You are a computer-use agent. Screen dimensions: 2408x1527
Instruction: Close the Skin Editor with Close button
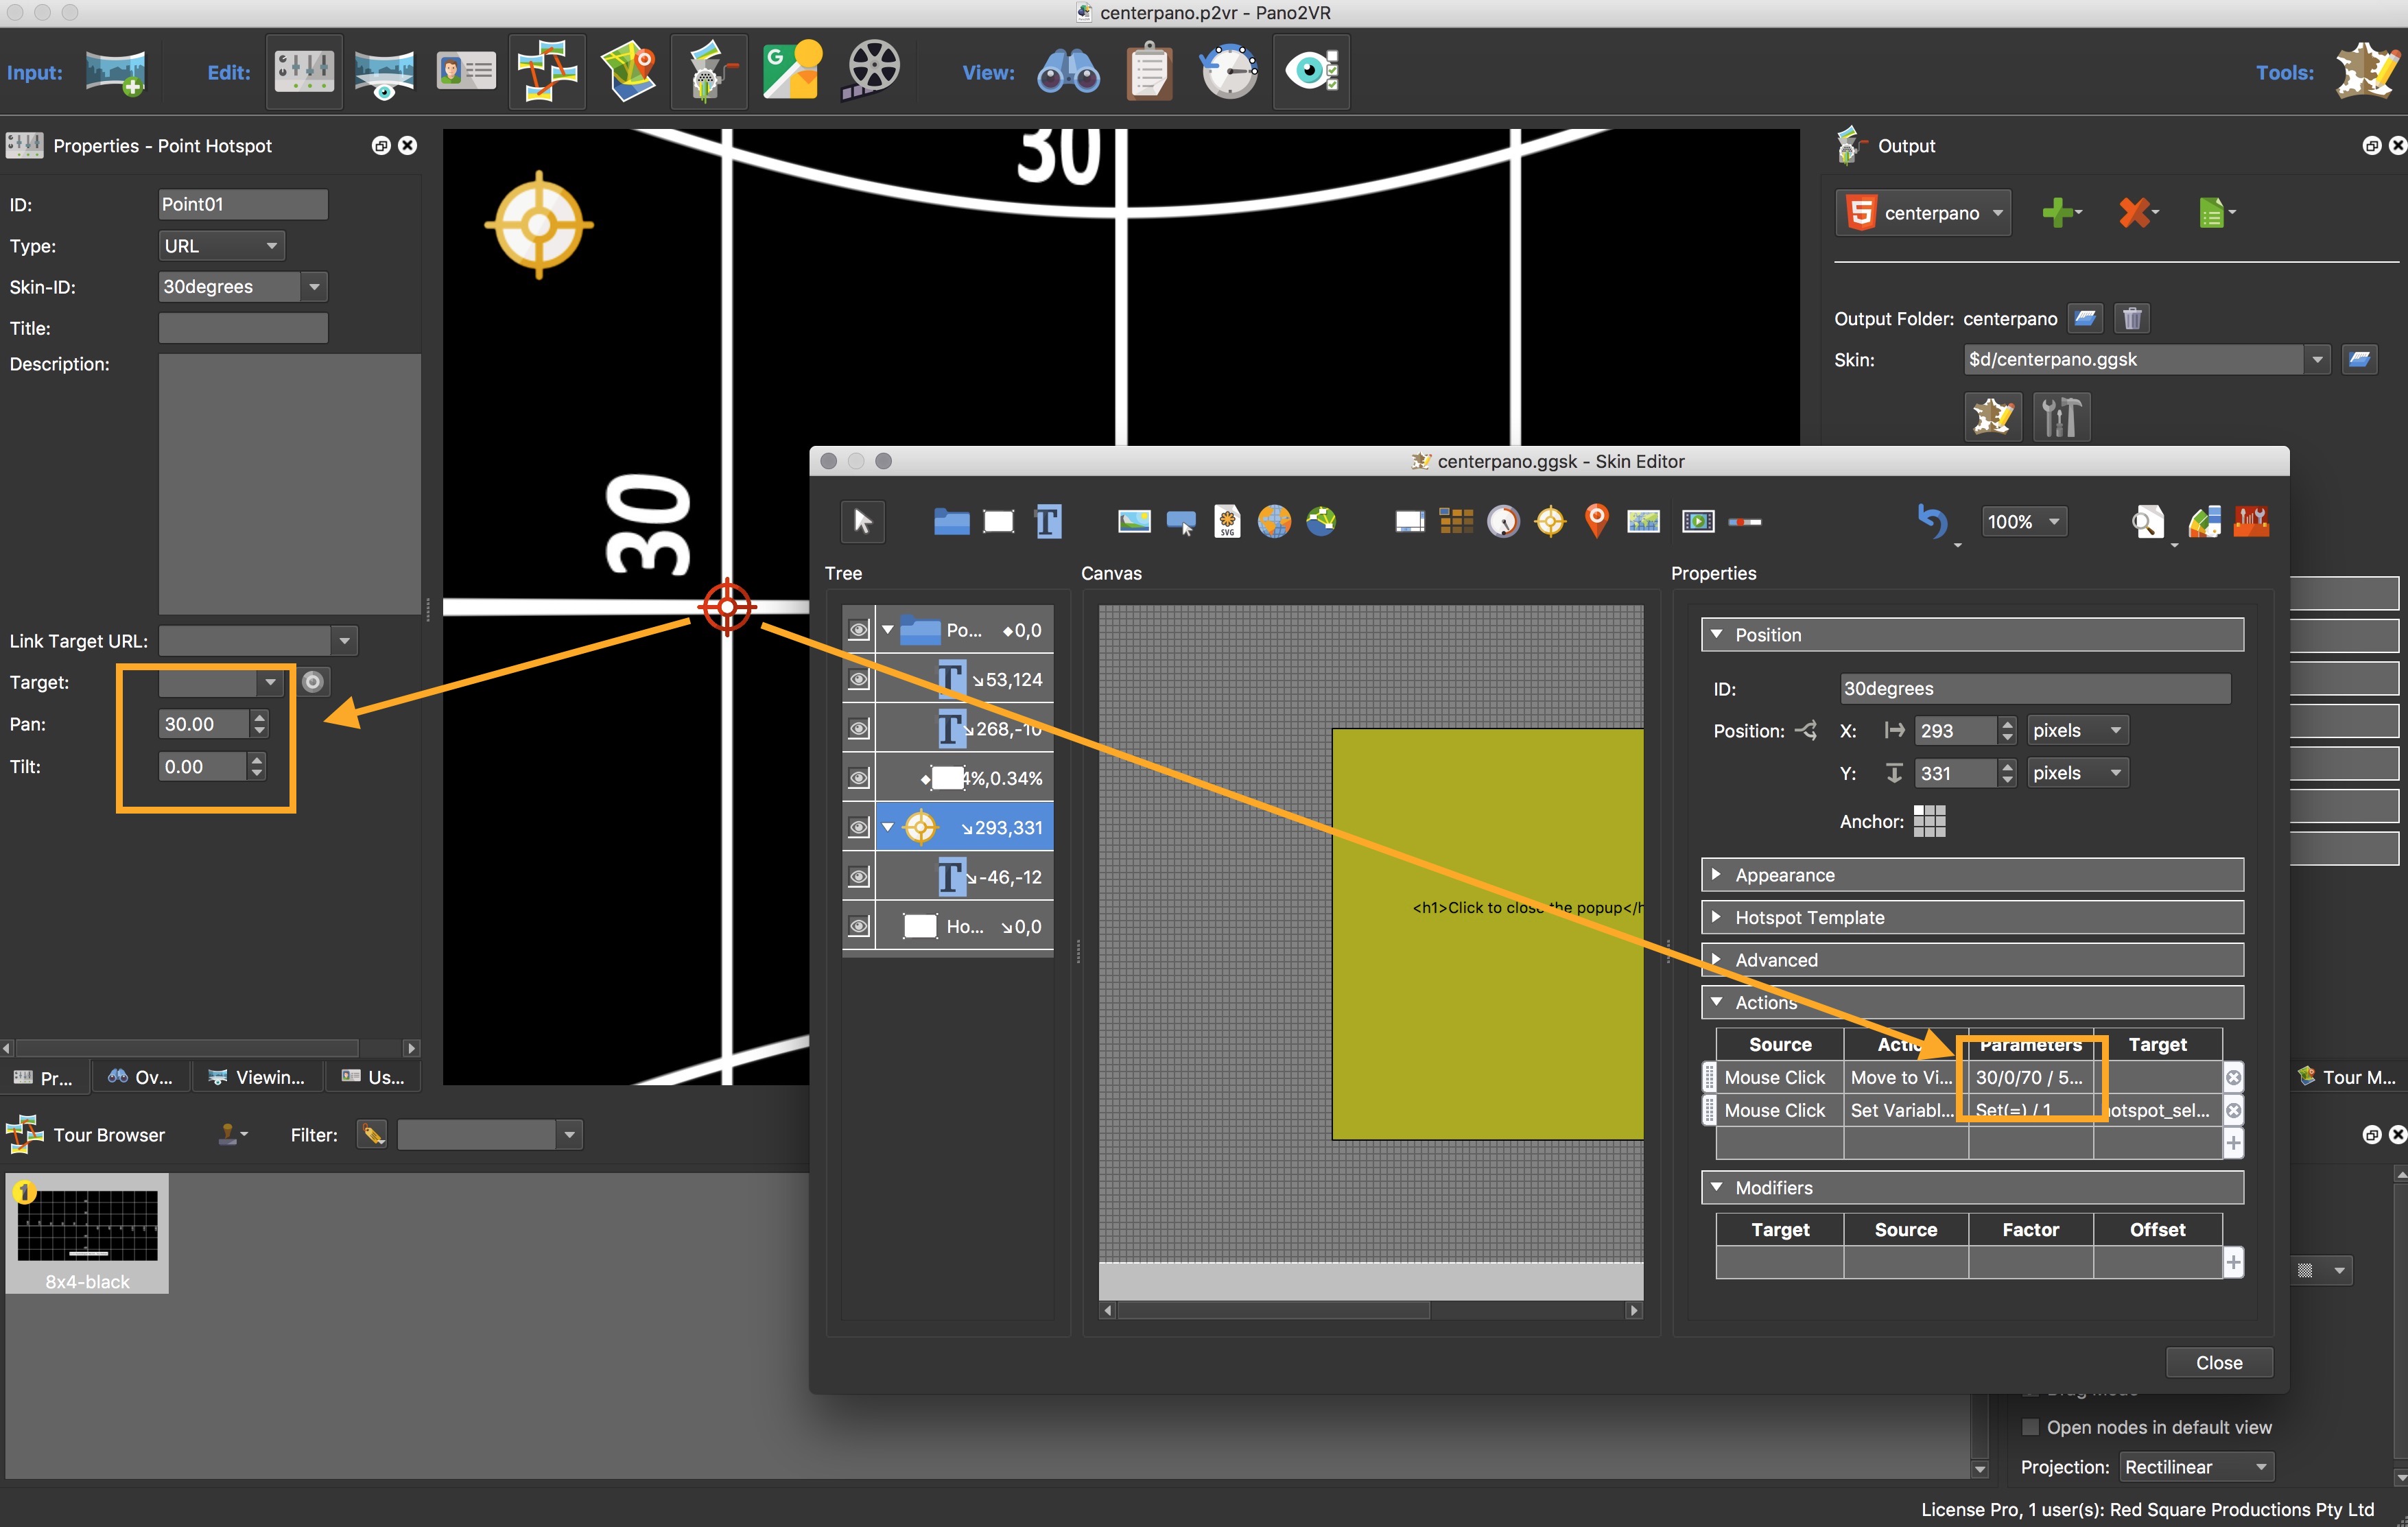(x=2218, y=1363)
